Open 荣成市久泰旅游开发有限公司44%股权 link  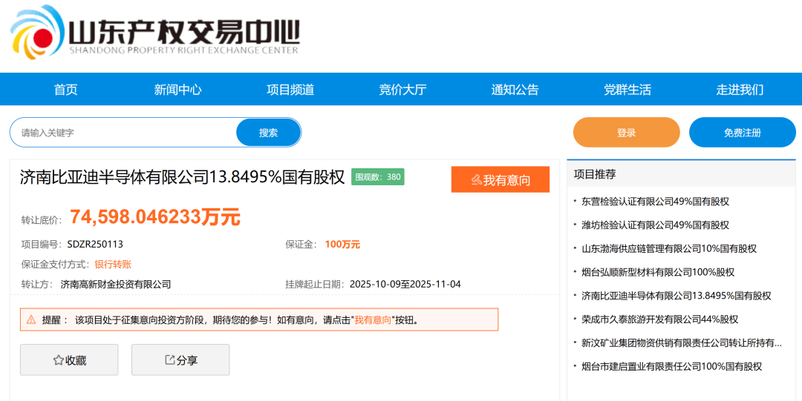coord(660,319)
